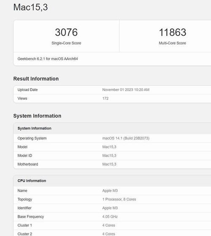Click the Identifier row value Apple M3

point(110,208)
